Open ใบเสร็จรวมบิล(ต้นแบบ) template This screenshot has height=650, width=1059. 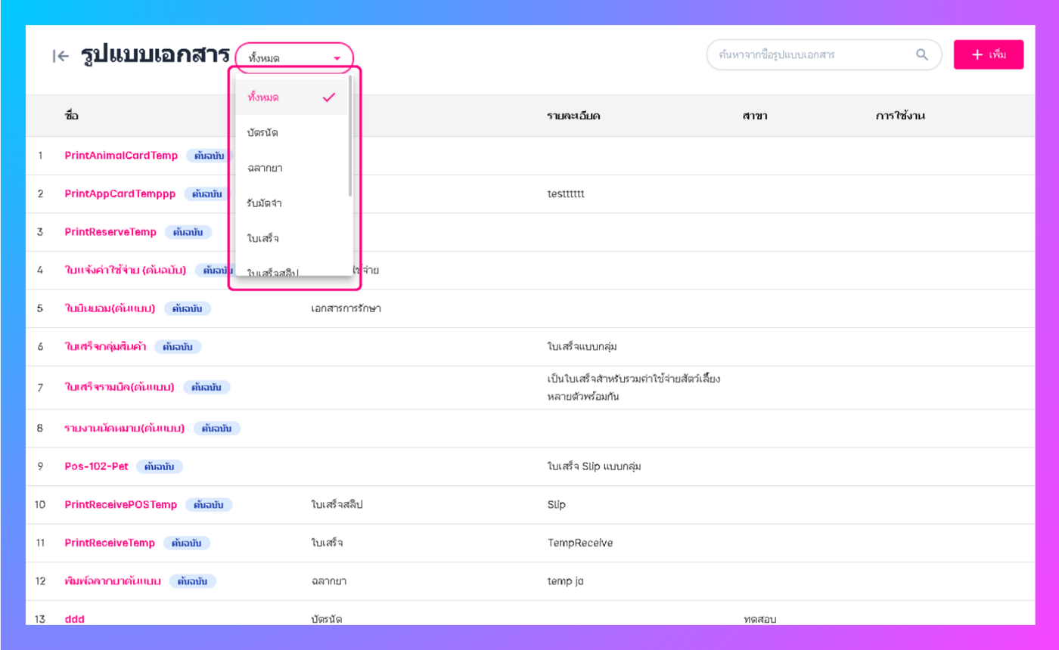120,387
